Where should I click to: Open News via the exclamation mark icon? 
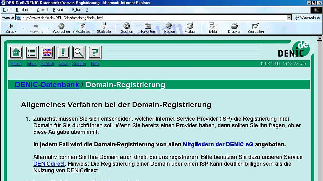coord(63,53)
